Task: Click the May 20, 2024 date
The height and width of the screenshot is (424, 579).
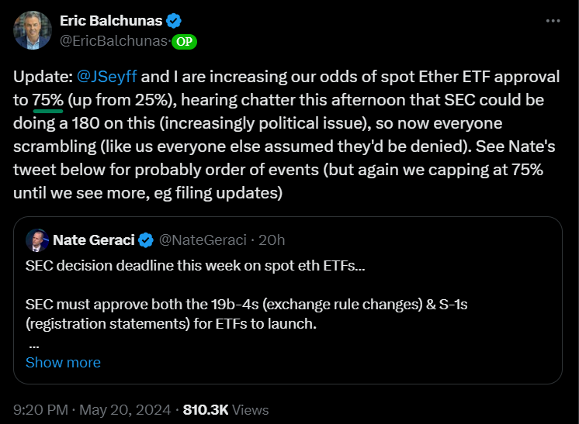Action: [x=125, y=410]
